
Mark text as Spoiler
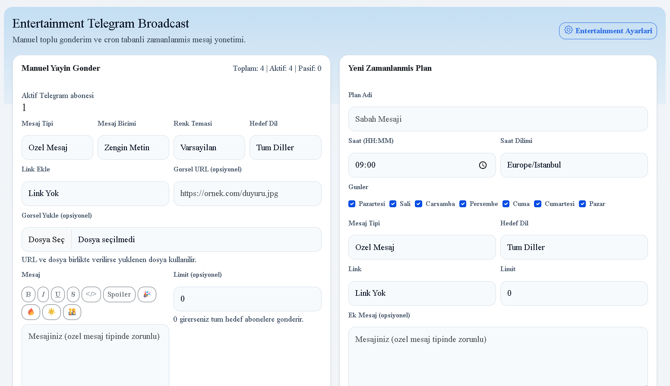point(119,294)
